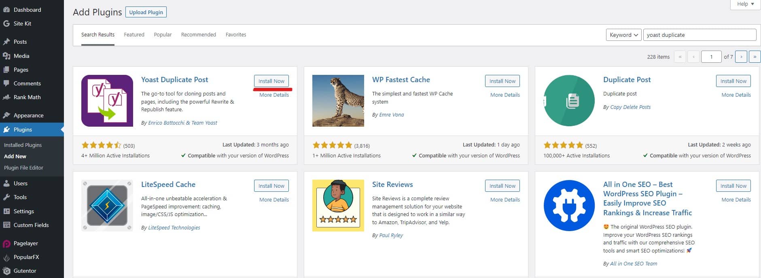
Task: Click the Posts pushpin icon
Action: 6,42
